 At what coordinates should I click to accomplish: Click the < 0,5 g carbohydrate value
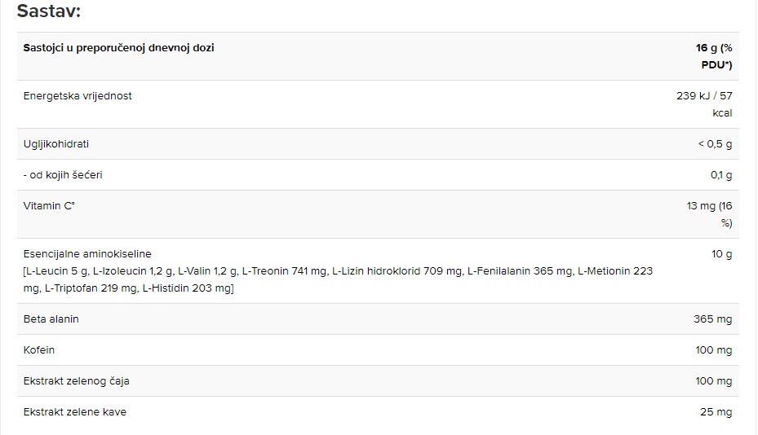[x=715, y=144]
